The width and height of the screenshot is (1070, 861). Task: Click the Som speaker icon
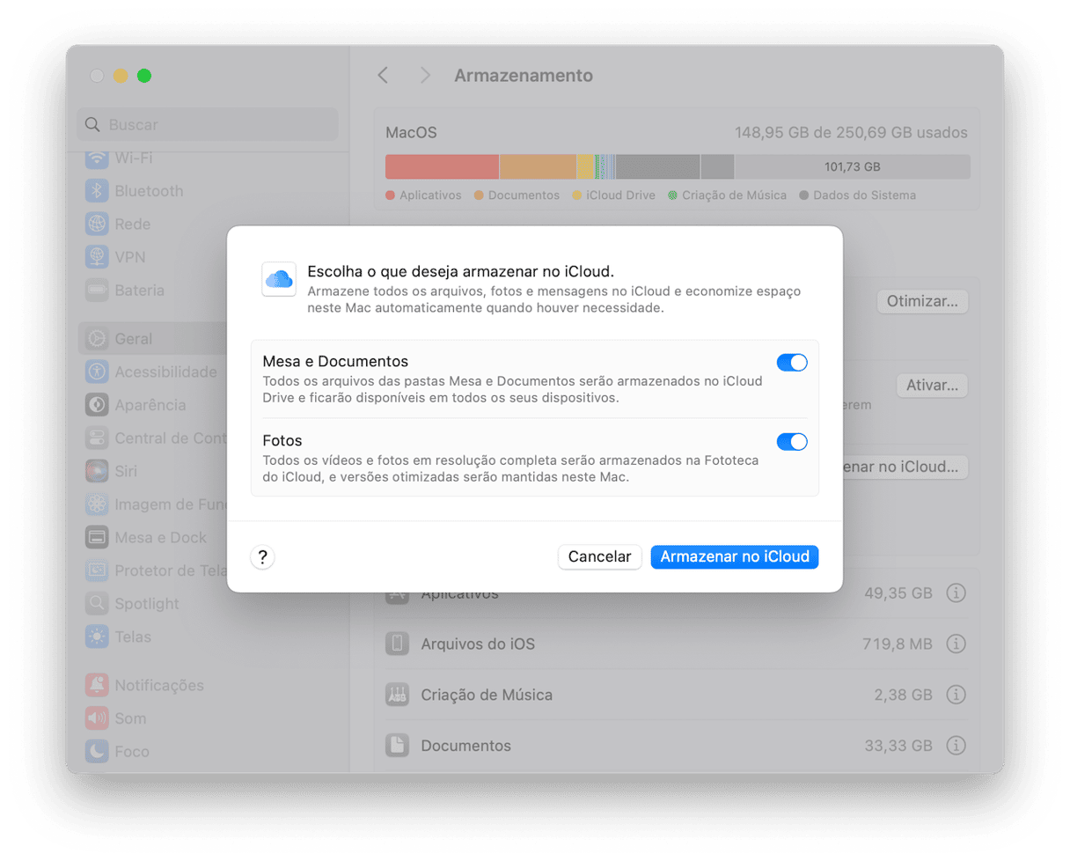[x=97, y=718]
